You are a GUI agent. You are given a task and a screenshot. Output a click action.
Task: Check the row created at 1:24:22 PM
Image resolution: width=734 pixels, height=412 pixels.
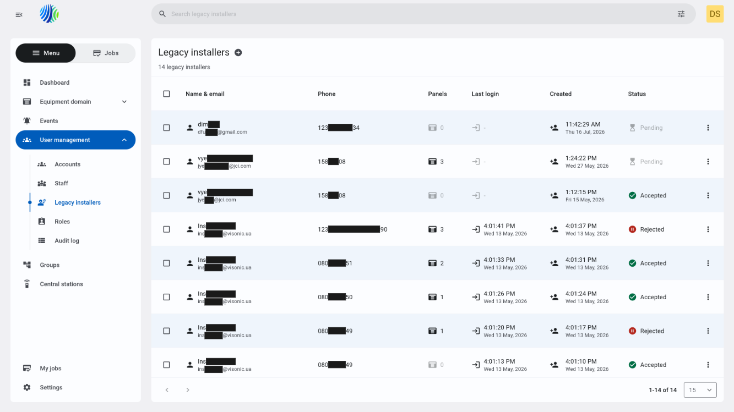point(167,162)
